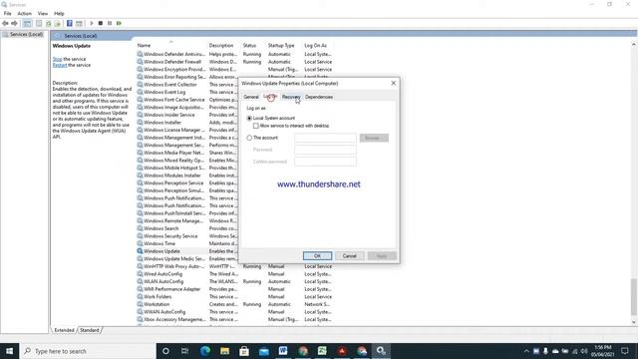The height and width of the screenshot is (359, 638).
Task: Switch to the Standard view tab
Action: [89, 330]
